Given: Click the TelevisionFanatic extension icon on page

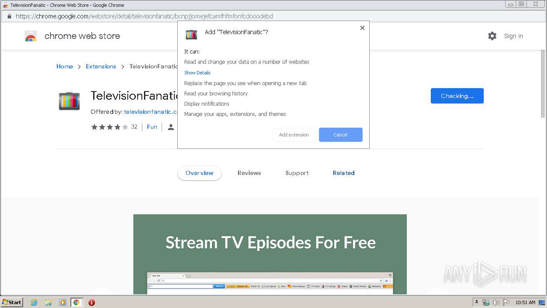Looking at the screenshot, I should coord(69,101).
